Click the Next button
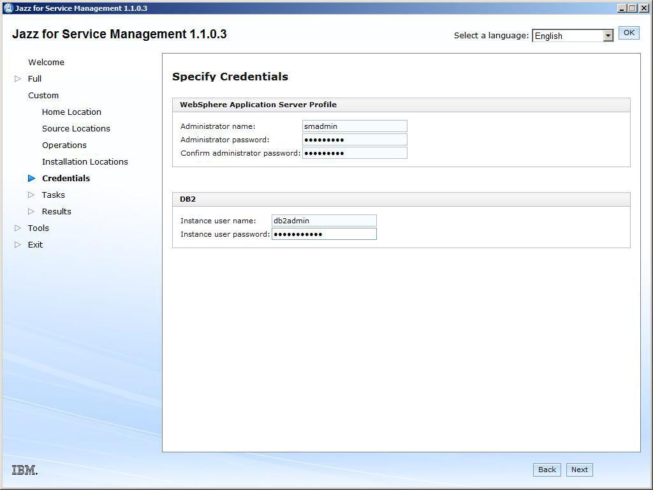The image size is (653, 490). pos(579,470)
